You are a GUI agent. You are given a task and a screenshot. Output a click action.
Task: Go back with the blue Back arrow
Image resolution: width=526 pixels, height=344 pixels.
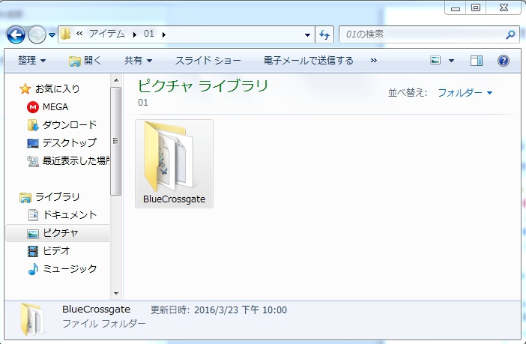(16, 34)
